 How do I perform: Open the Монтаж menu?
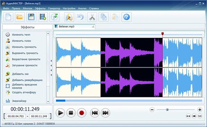point(28,8)
